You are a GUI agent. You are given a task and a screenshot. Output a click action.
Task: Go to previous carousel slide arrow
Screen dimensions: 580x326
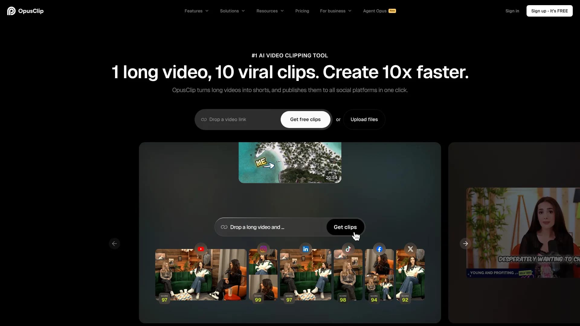tap(114, 244)
